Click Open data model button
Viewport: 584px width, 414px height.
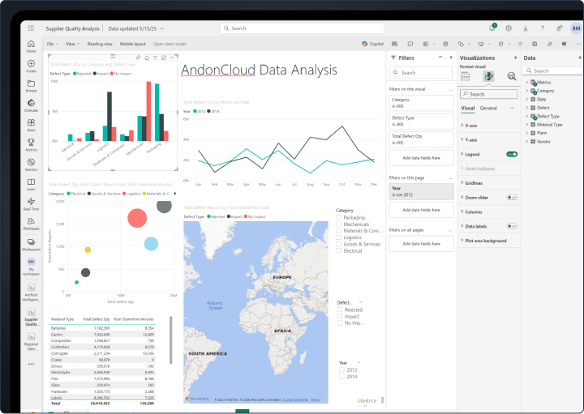(x=170, y=44)
